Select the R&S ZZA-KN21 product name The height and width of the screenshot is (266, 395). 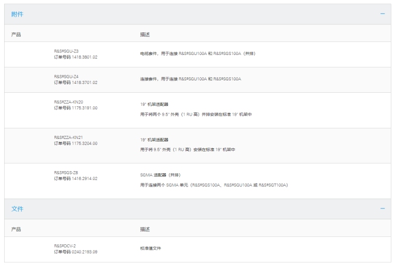point(69,137)
